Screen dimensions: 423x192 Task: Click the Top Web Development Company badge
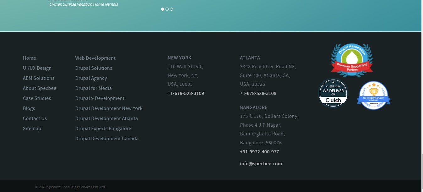pos(373,95)
